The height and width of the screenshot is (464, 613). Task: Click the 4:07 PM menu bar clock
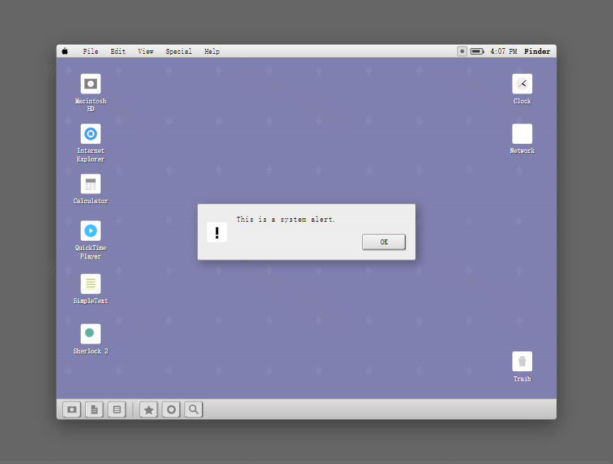503,51
